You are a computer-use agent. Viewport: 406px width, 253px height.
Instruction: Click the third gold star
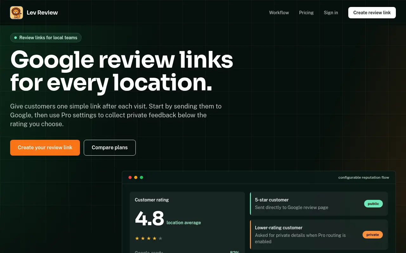(149, 238)
